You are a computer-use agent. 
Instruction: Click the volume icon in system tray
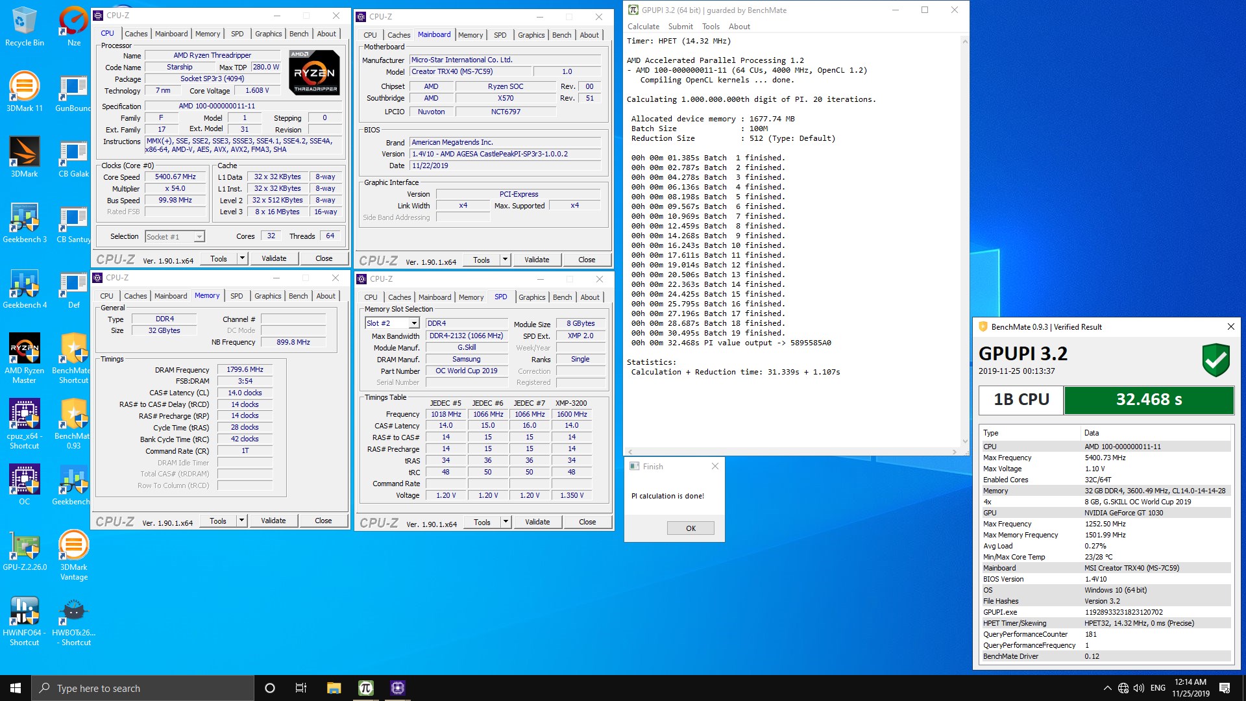pos(1138,688)
